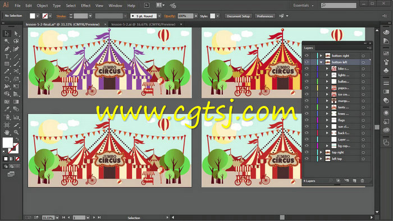The width and height of the screenshot is (393, 221).
Task: Hide the left top layer
Action: 307,159
